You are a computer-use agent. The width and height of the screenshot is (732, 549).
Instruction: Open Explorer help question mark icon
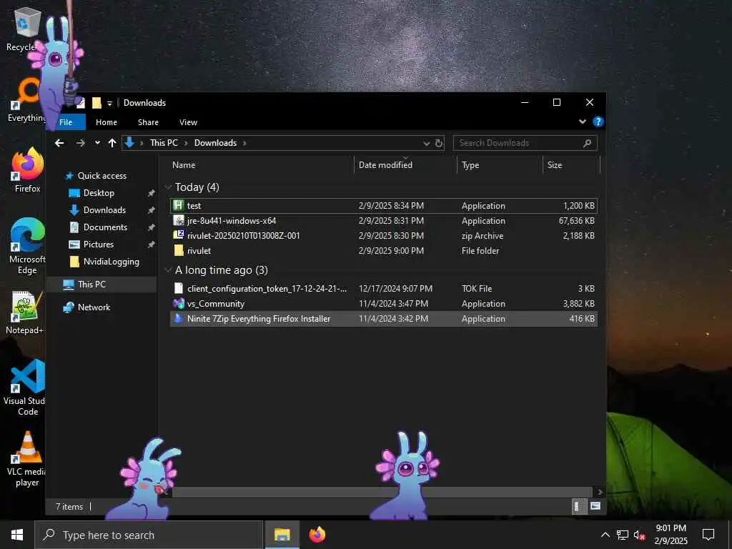click(598, 122)
